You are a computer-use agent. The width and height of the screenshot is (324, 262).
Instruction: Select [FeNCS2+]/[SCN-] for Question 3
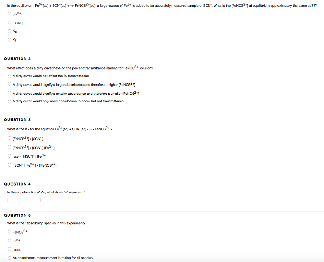click(x=9, y=138)
